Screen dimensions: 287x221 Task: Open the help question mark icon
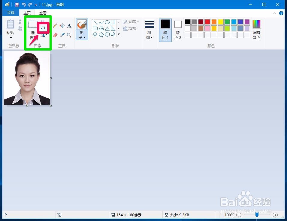[281, 13]
